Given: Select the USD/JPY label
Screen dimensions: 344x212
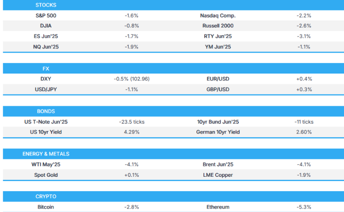Looking at the screenshot, I should point(46,89).
